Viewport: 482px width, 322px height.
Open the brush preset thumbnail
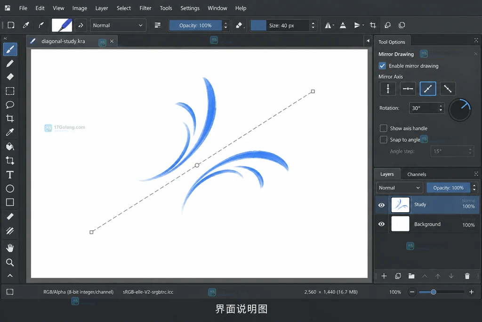[x=62, y=25]
